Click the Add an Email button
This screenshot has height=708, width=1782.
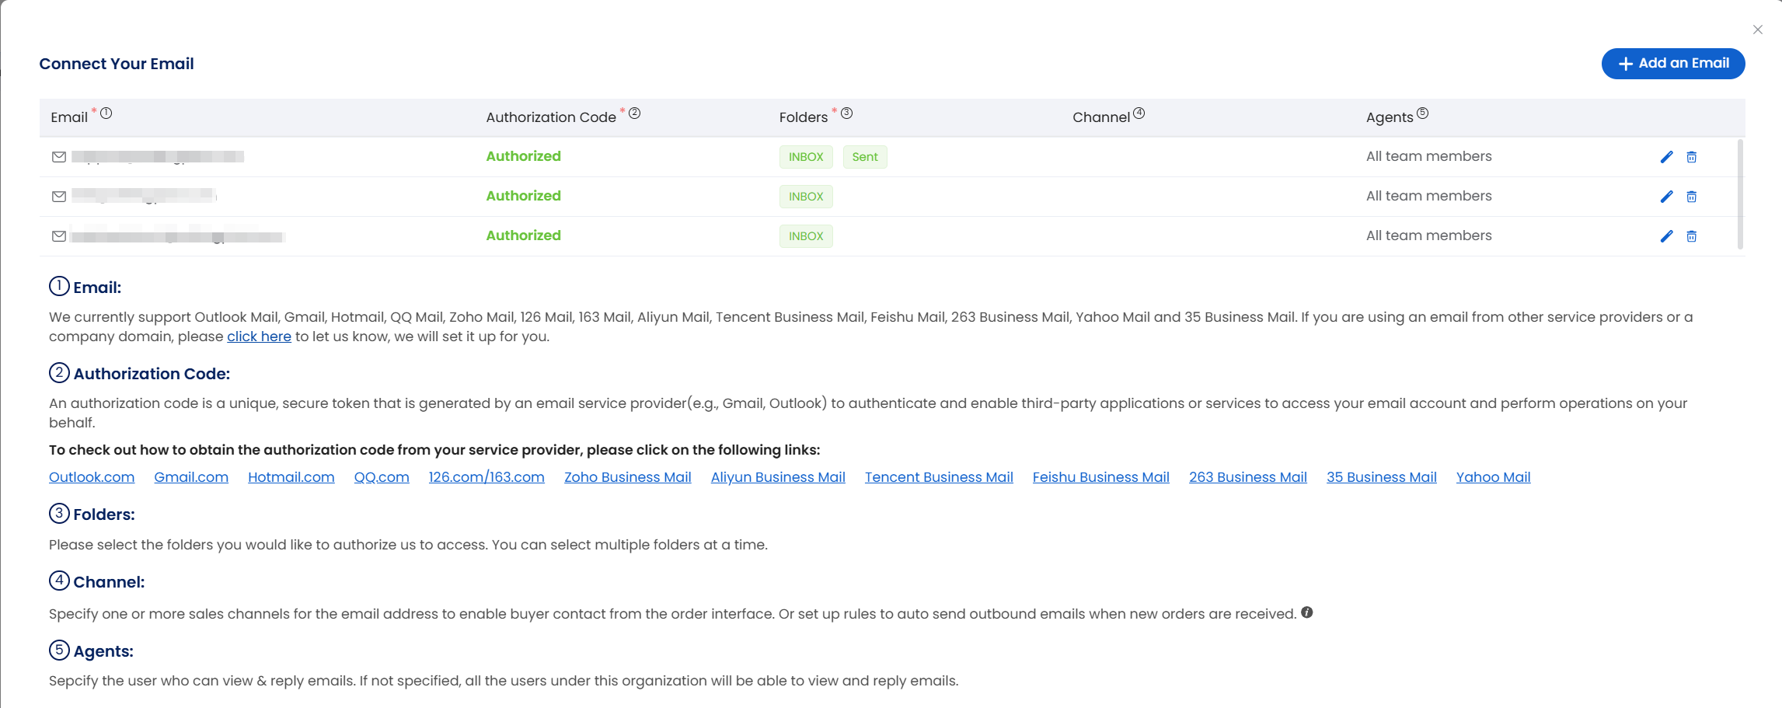(x=1672, y=64)
